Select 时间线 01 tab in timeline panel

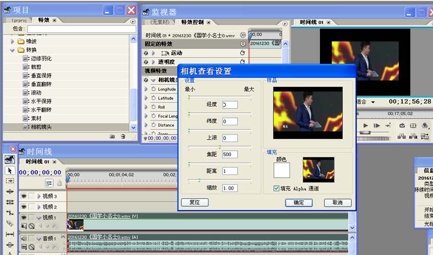tap(37, 162)
